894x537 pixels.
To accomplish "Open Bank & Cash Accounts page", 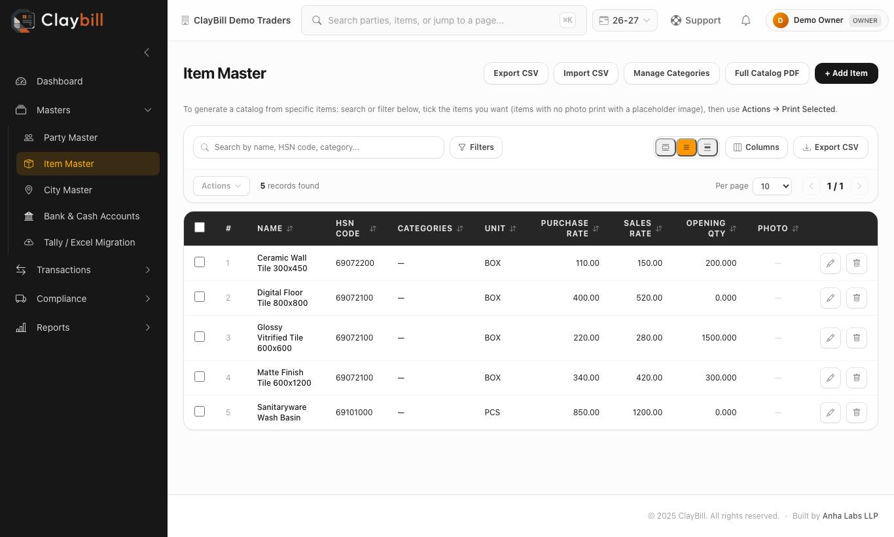I will pyautogui.click(x=88, y=216).
